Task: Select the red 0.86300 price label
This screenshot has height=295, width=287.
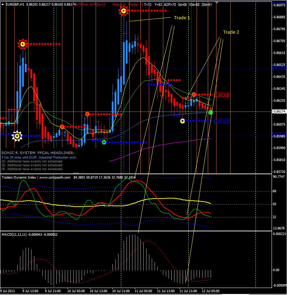Action: coord(222,95)
